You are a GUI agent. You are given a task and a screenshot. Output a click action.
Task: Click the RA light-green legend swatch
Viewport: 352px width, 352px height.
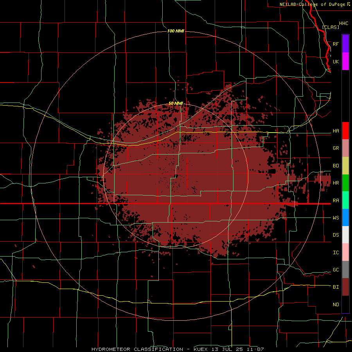pos(345,200)
